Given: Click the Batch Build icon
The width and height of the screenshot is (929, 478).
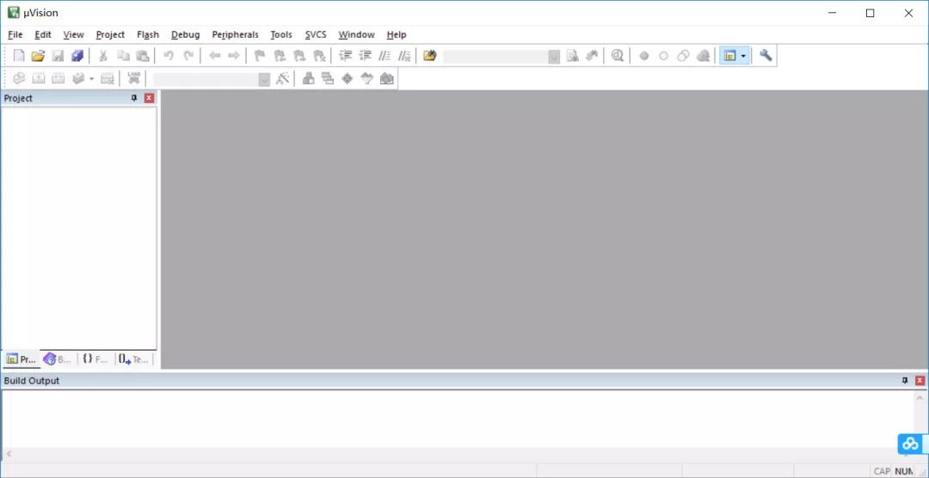Looking at the screenshot, I should point(77,78).
